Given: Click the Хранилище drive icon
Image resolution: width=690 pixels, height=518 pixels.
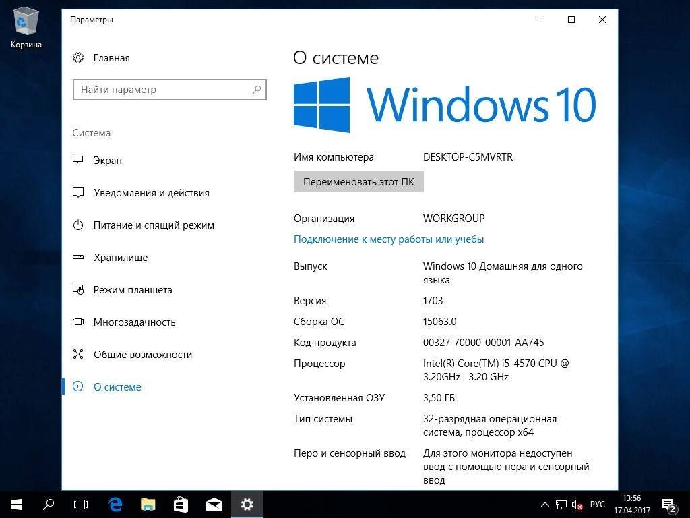Looking at the screenshot, I should [78, 257].
